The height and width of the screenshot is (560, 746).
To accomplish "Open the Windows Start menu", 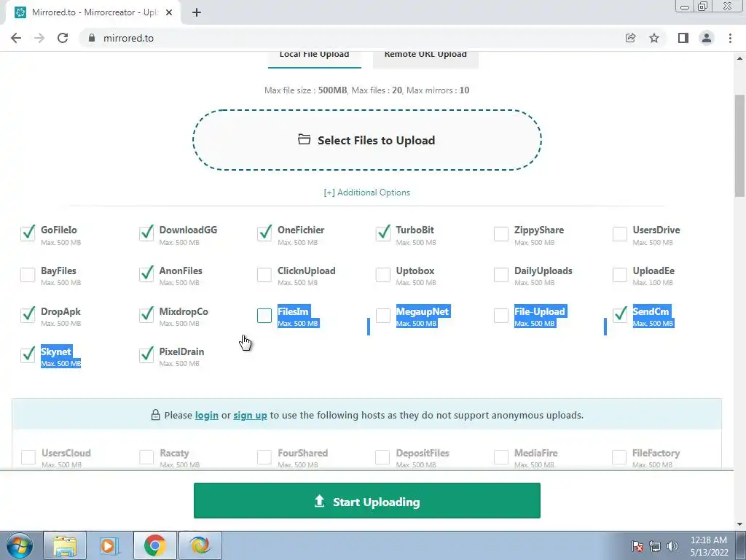I will 20,545.
